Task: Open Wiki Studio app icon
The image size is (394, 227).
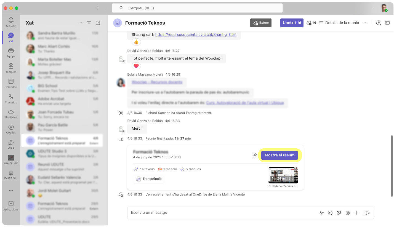Action: (11, 160)
